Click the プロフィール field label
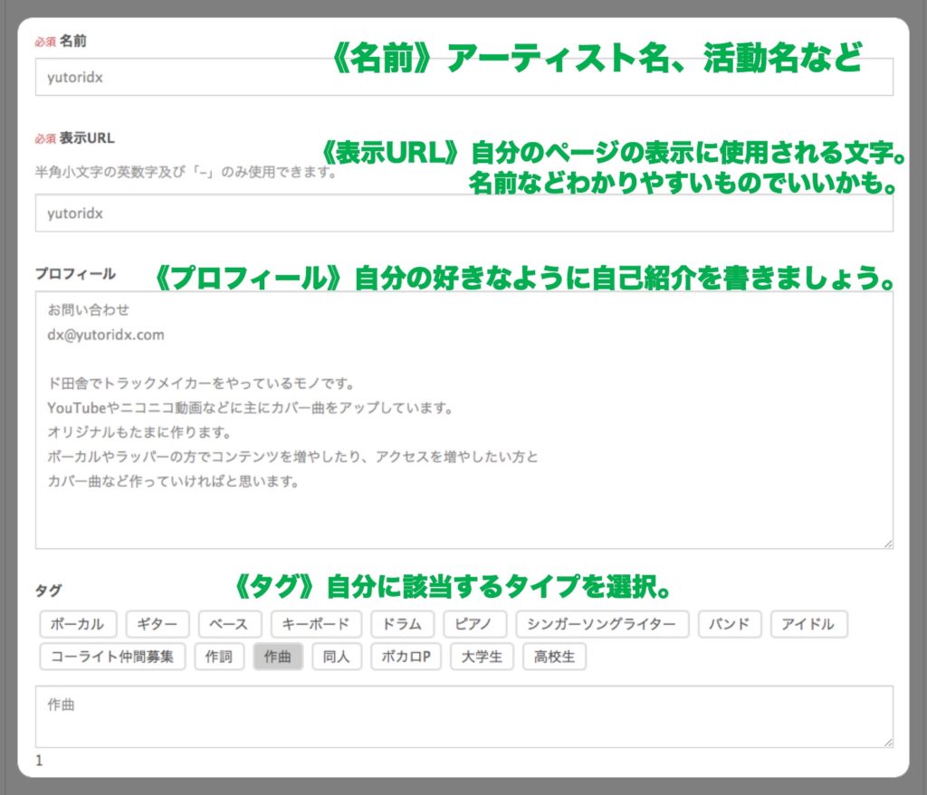The image size is (927, 795). click(75, 274)
